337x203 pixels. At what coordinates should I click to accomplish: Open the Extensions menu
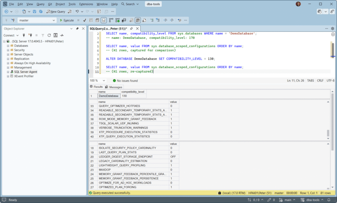[x=86, y=4]
